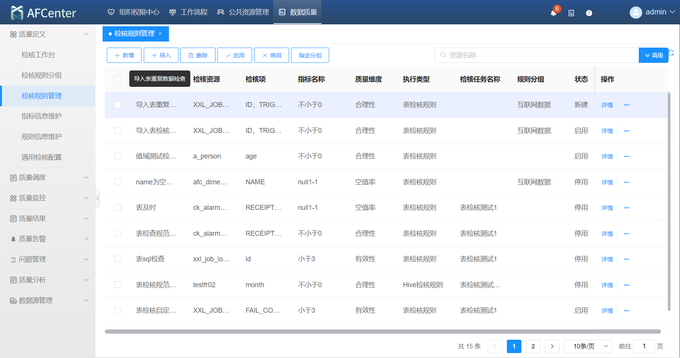Click the refresh icon beside 高级 button
This screenshot has width=680, height=358.
[x=672, y=53]
